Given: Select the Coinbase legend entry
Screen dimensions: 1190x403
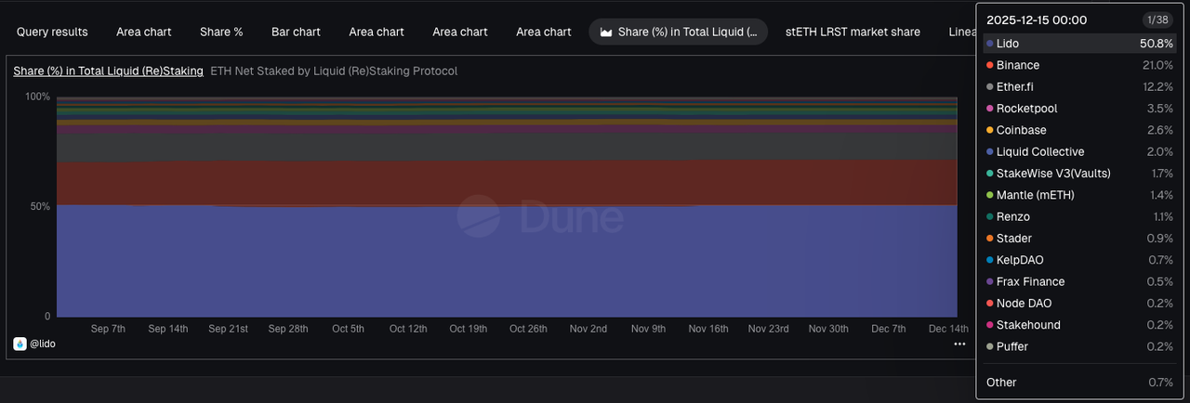Looking at the screenshot, I should [1078, 130].
